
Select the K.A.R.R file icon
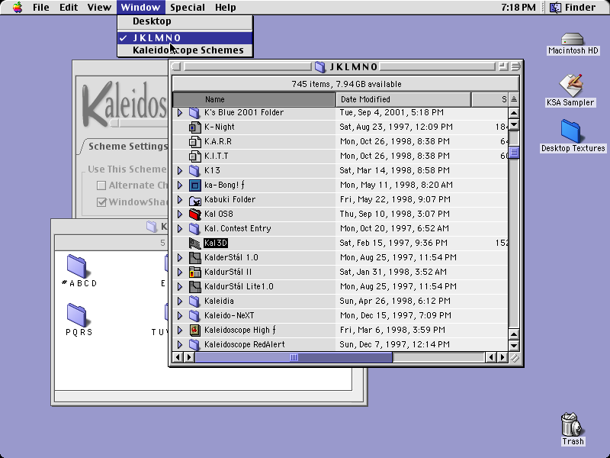click(x=194, y=141)
